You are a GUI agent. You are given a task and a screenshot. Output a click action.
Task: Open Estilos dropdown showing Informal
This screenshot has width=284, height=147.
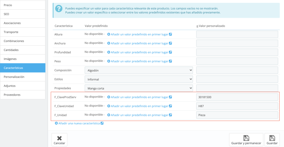[x=139, y=79]
